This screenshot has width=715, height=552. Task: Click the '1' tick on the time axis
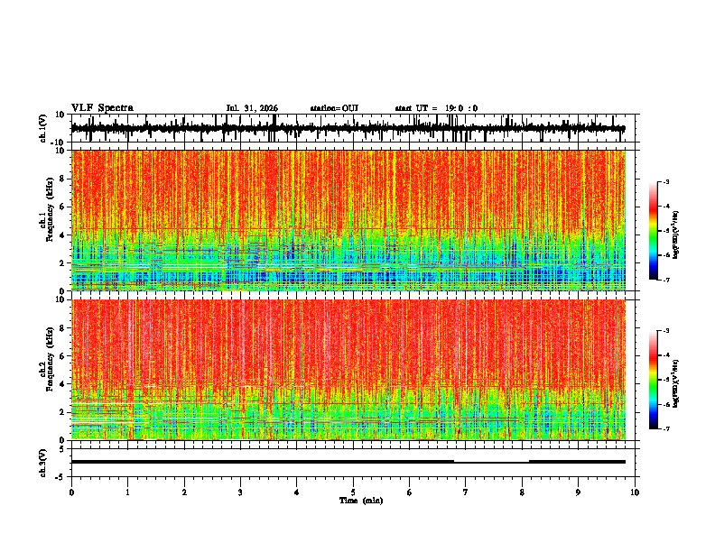point(127,492)
